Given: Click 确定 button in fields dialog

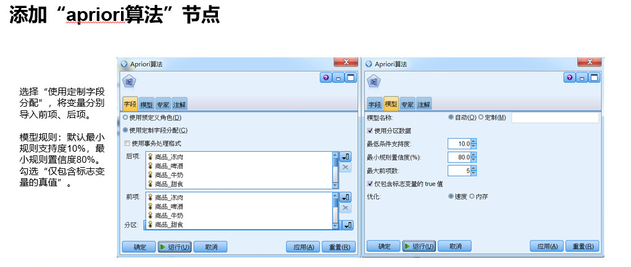Looking at the screenshot, I should (139, 247).
